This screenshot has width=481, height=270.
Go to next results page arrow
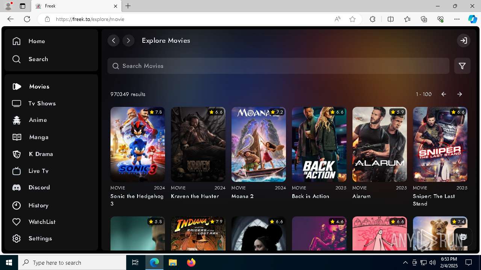pos(460,94)
